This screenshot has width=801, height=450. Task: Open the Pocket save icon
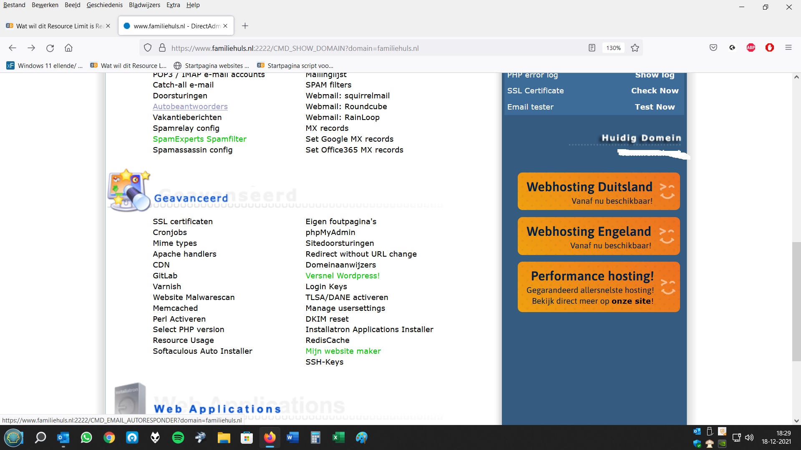point(713,48)
